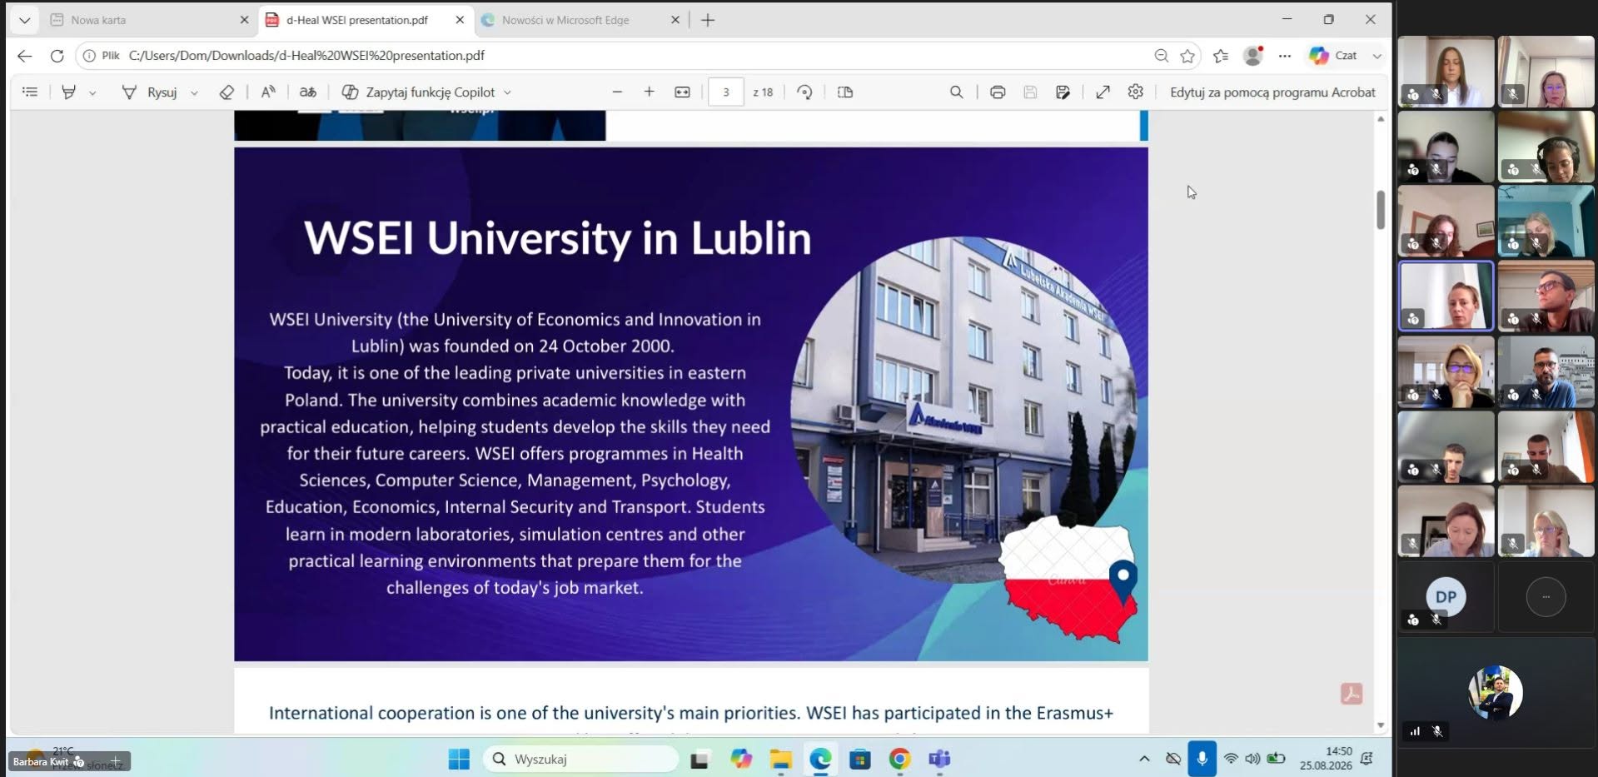Click the more participants ellipsis tile
1598x777 pixels.
tap(1546, 597)
